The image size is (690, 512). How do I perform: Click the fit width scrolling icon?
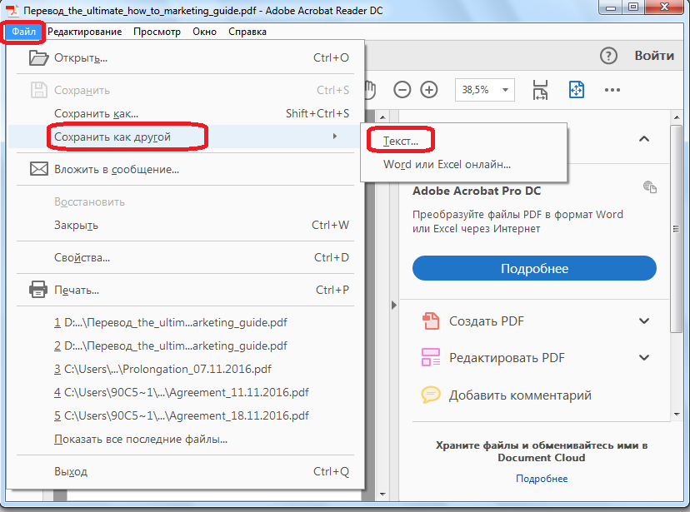pyautogui.click(x=540, y=90)
